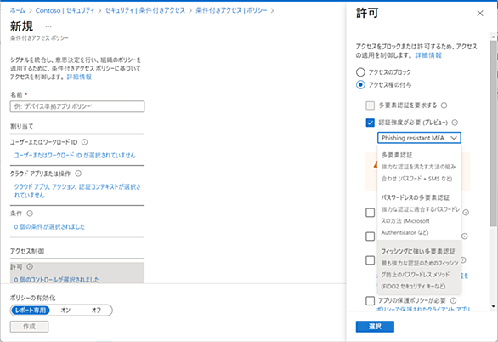
Task: Click info icon next to 許可 under アクセス制御
Action: tap(30, 266)
